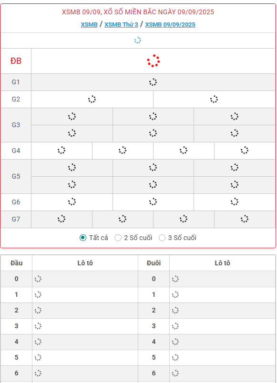Click the Đầu column header
The height and width of the screenshot is (383, 277).
pyautogui.click(x=16, y=263)
